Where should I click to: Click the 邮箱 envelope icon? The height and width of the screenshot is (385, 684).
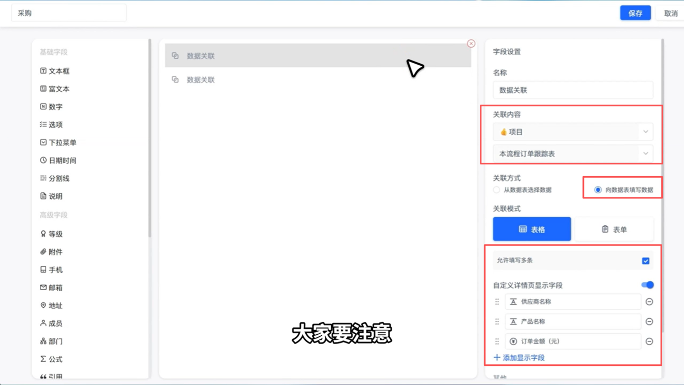click(x=44, y=288)
